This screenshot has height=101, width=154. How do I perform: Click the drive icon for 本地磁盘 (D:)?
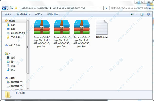coord(8,86)
